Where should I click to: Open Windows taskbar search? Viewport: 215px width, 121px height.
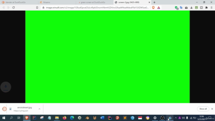(11, 118)
